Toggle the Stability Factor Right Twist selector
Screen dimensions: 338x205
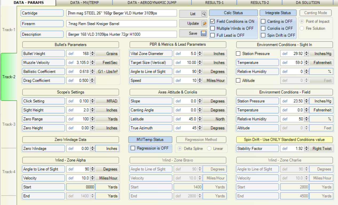[x=321, y=148]
